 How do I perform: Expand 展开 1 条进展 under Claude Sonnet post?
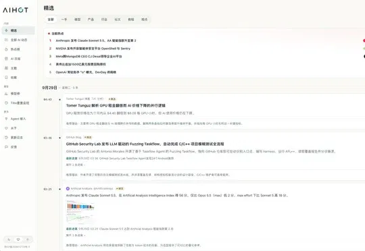coord(76,235)
